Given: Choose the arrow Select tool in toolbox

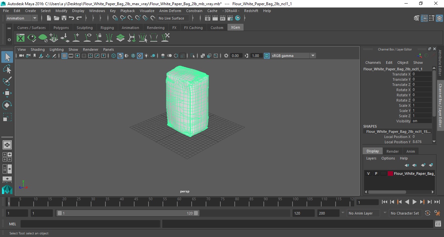Looking at the screenshot, I should click(x=7, y=57).
